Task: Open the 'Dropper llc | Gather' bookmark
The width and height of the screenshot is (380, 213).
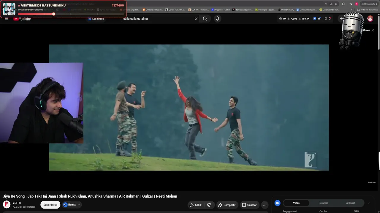Action: 220,10
